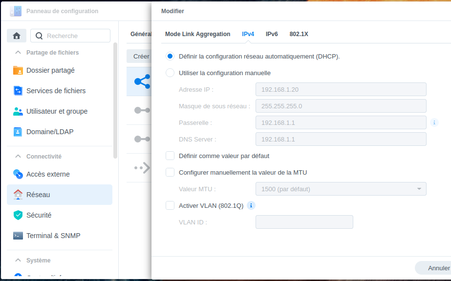The width and height of the screenshot is (451, 281).
Task: Click the sidebar vertical scrollbar
Action: [x=115, y=100]
